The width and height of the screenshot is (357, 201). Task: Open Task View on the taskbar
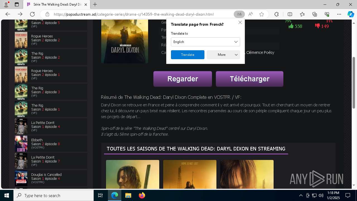(100, 195)
